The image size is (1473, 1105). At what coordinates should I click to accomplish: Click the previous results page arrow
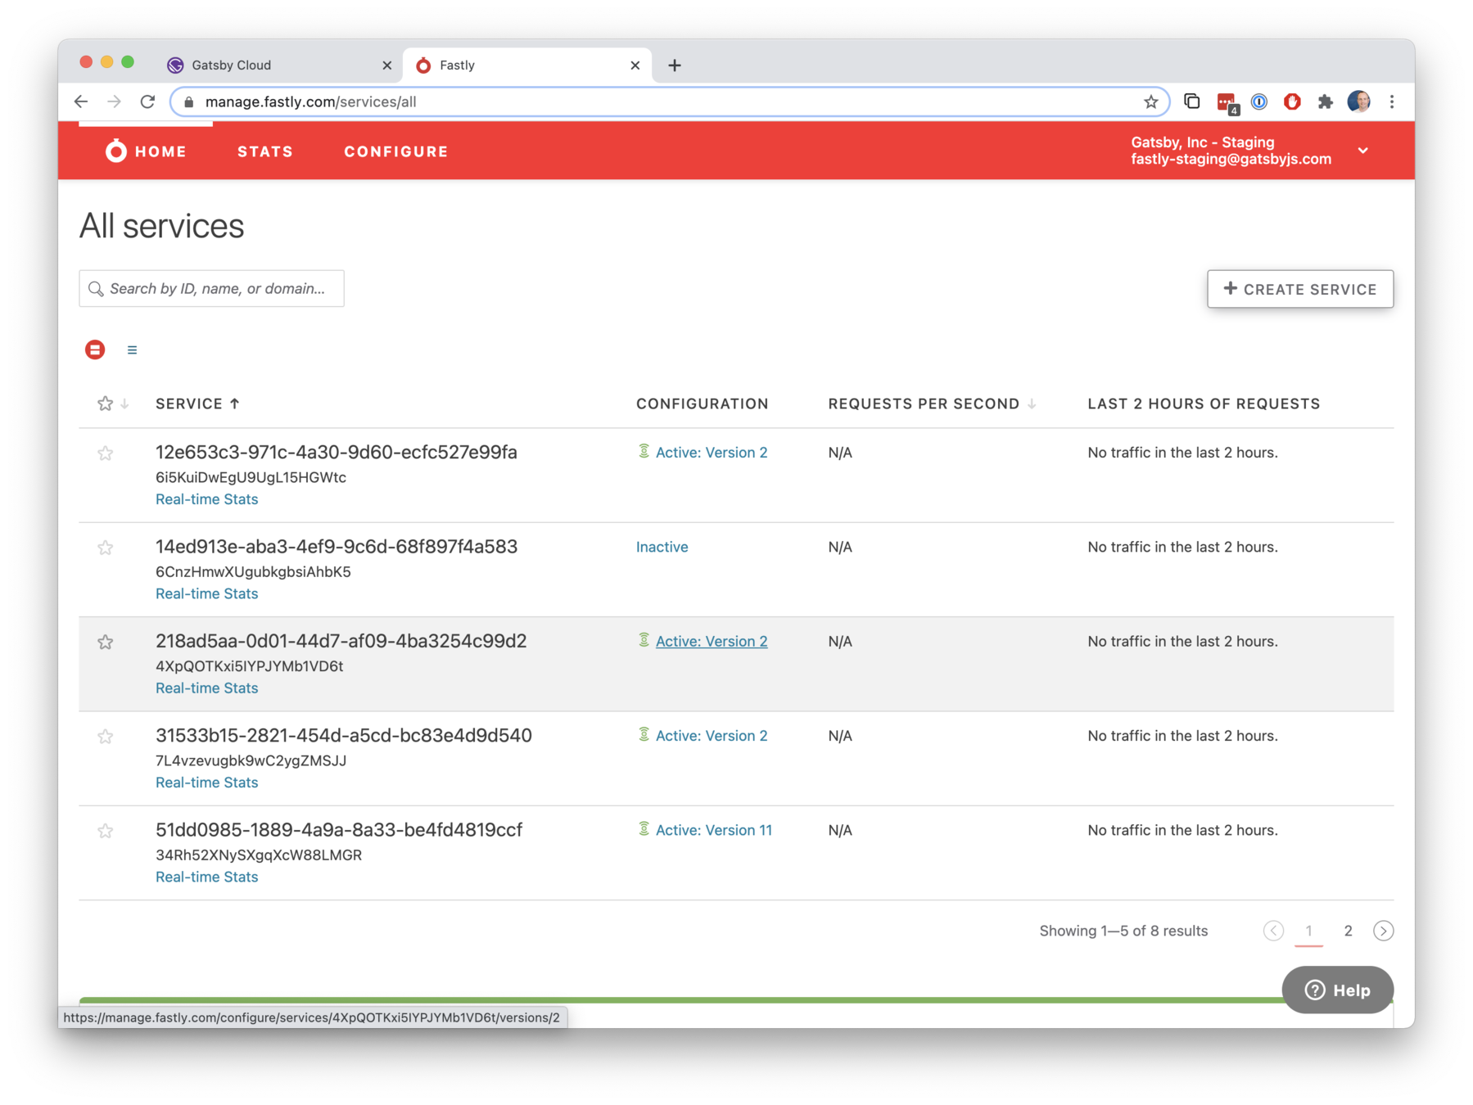[1273, 931]
